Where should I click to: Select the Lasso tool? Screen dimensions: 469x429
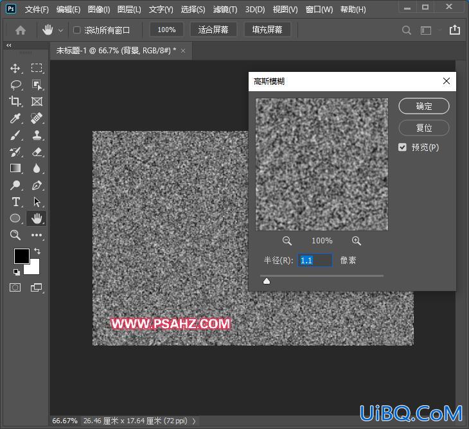coord(15,85)
